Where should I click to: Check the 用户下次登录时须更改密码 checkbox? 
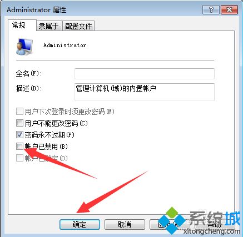[19, 112]
